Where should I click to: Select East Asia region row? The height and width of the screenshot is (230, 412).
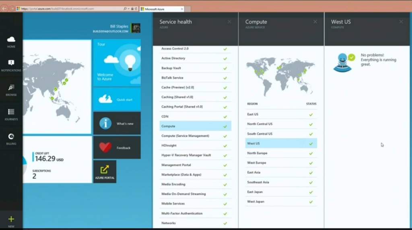click(281, 172)
